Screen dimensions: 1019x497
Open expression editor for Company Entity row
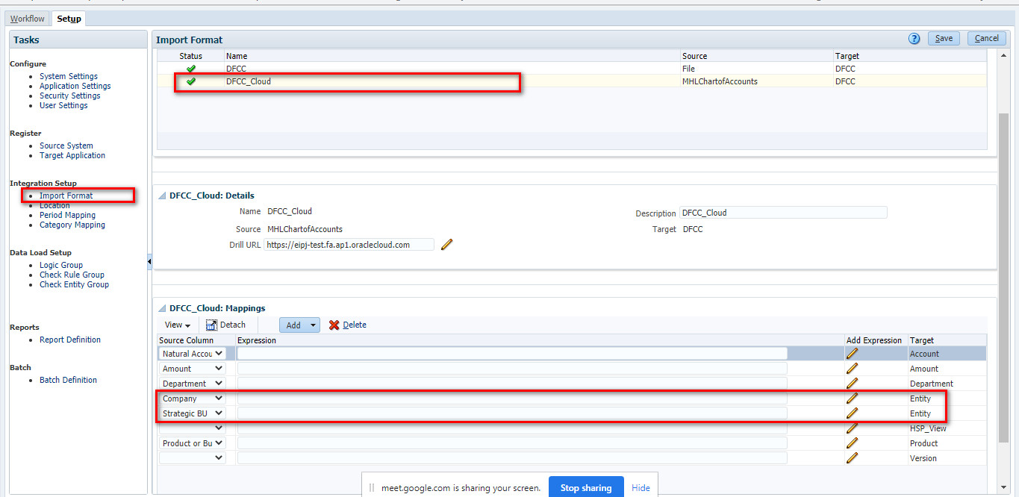tap(852, 398)
